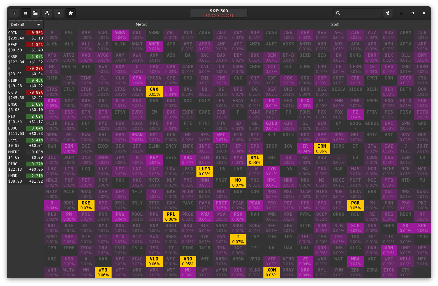
Task: Click the magnifier icon in search box
Action: pyautogui.click(x=338, y=13)
